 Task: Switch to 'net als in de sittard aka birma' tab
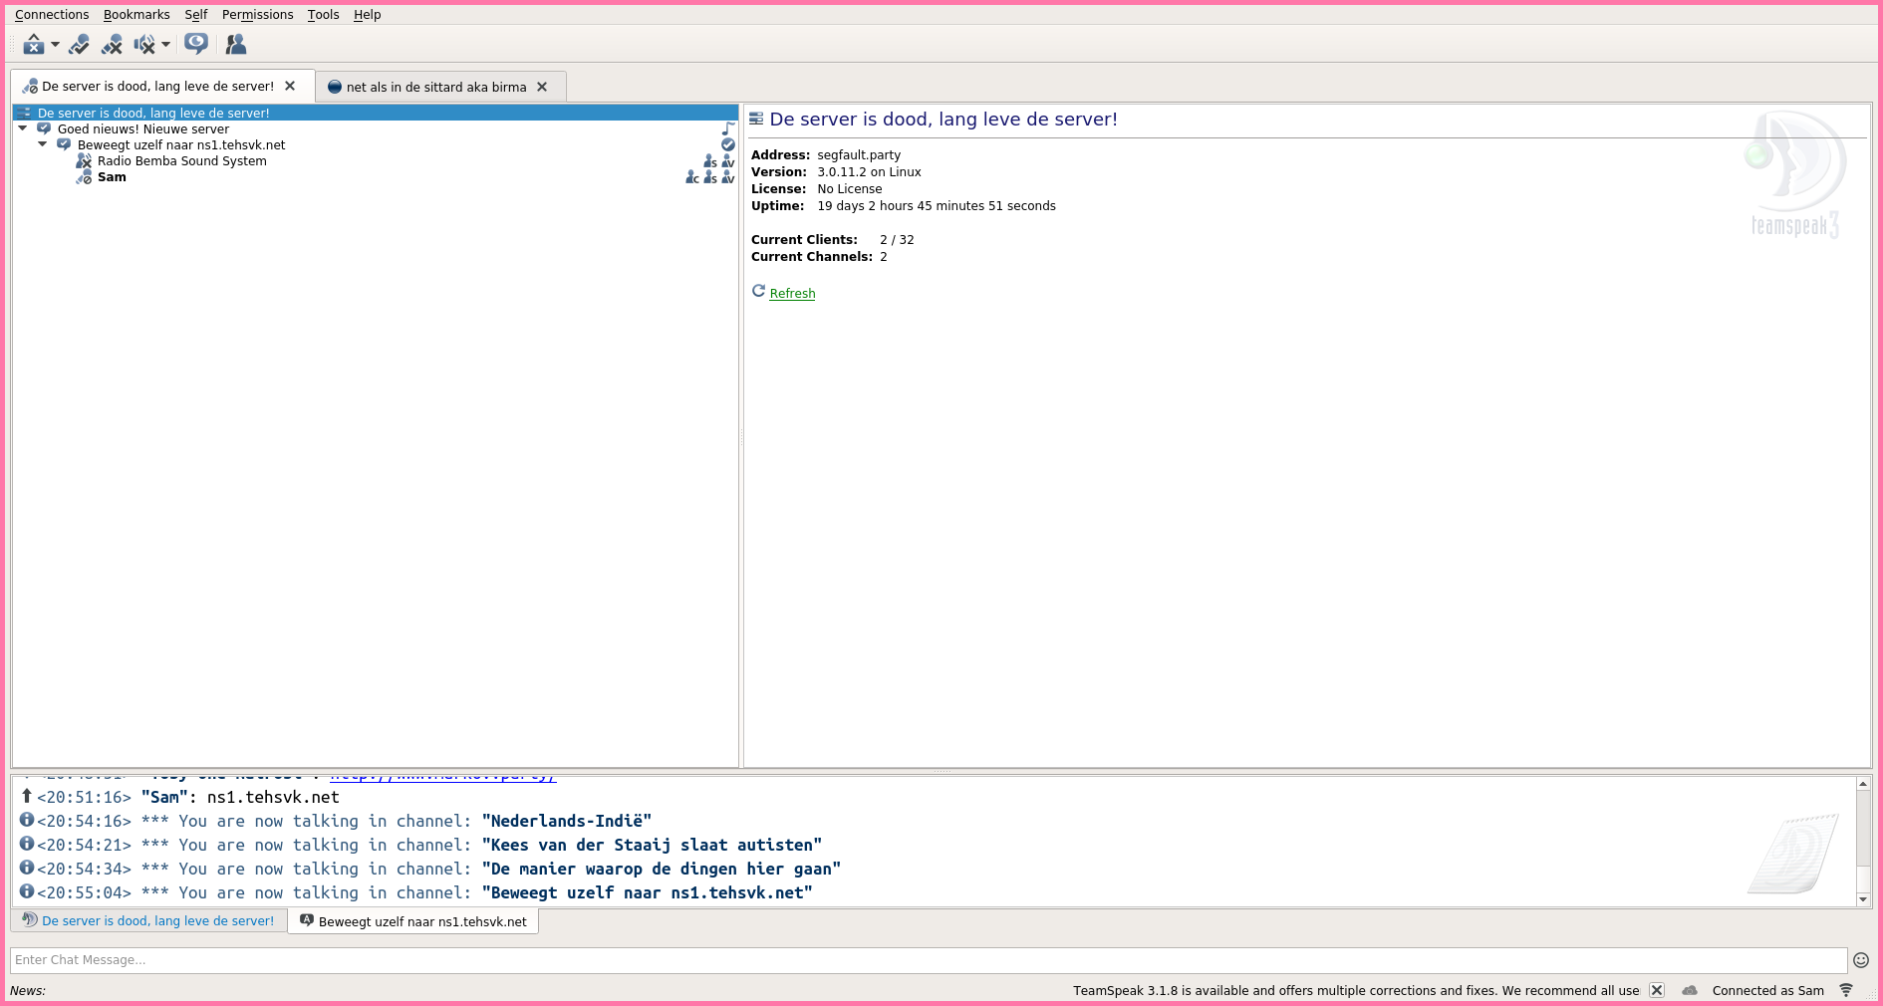point(435,88)
